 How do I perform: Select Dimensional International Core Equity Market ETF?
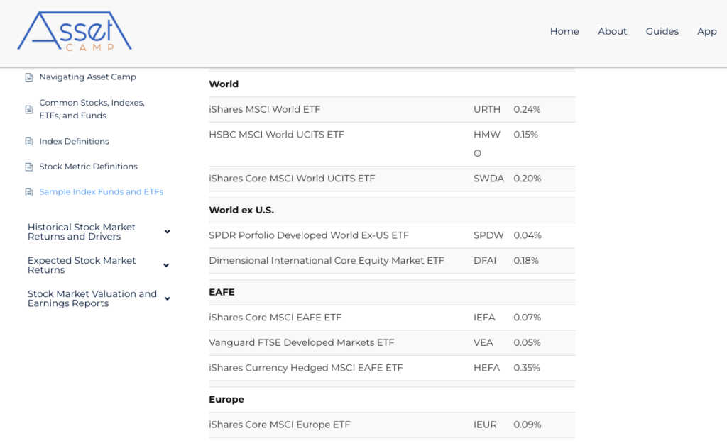tap(327, 261)
